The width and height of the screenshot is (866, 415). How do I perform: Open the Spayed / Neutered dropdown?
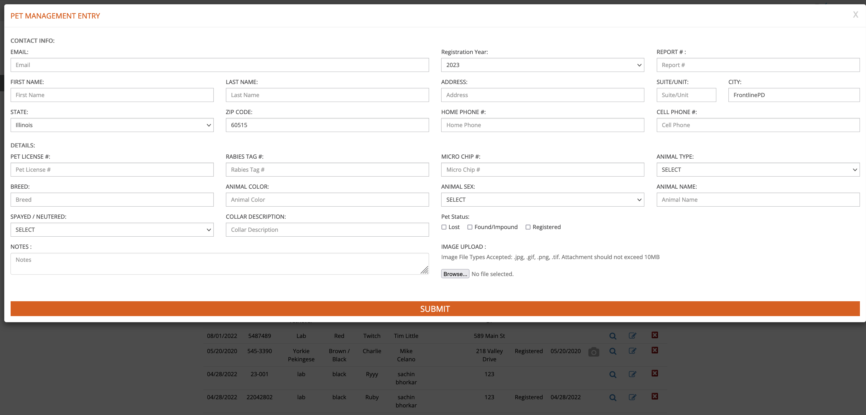pos(112,230)
